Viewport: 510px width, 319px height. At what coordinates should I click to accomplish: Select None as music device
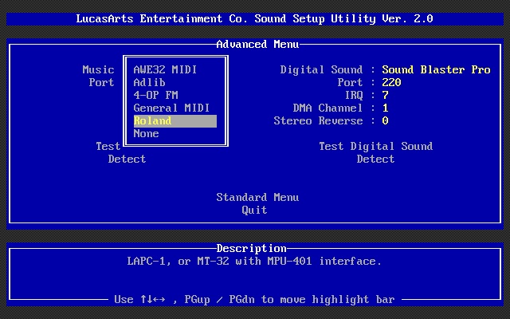[146, 133]
